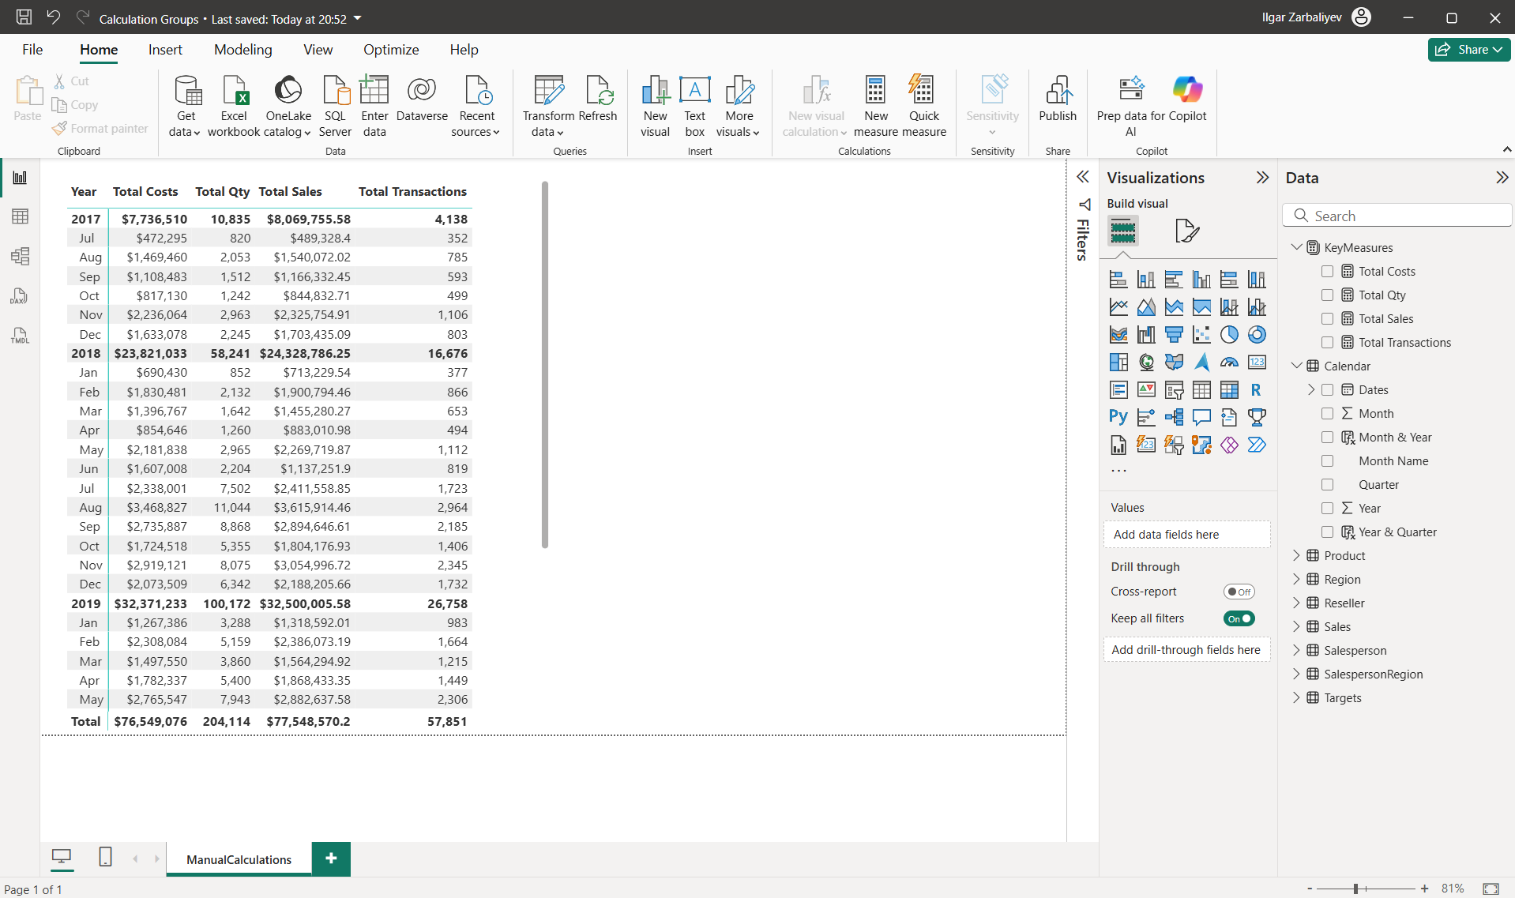
Task: Click the zoom slider handle
Action: pyautogui.click(x=1355, y=889)
